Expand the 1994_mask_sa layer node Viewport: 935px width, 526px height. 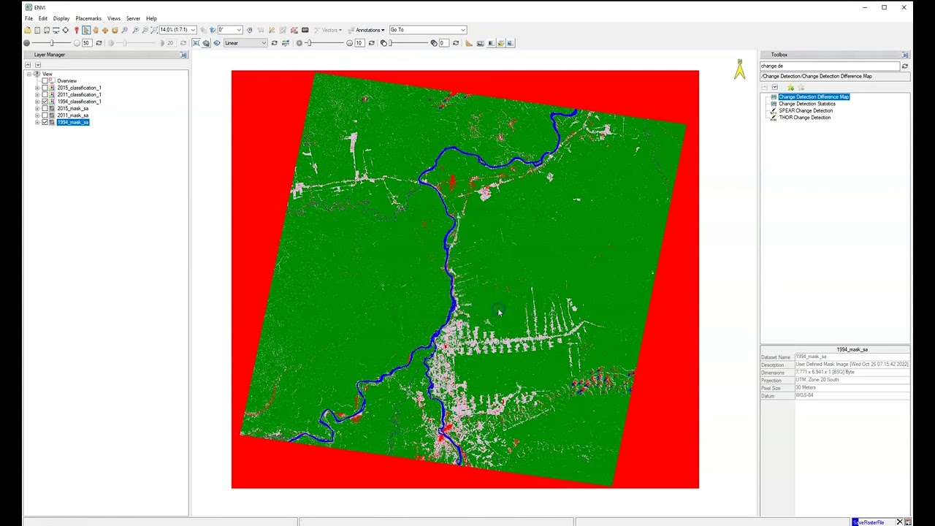[37, 122]
